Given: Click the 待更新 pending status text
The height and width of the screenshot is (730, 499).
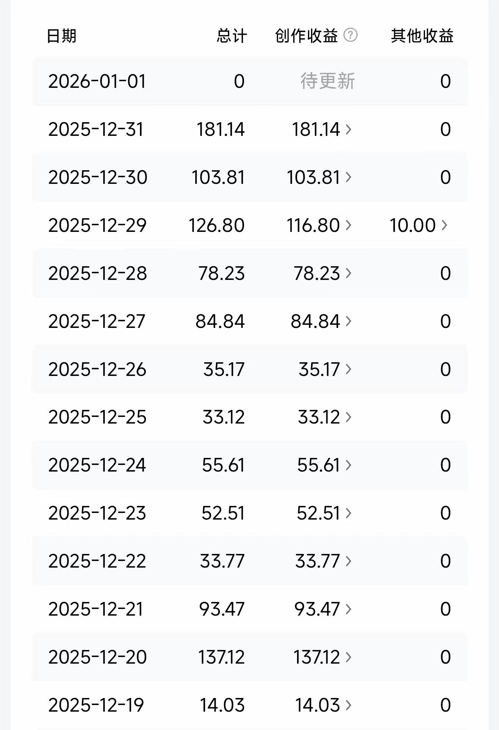Looking at the screenshot, I should (327, 81).
